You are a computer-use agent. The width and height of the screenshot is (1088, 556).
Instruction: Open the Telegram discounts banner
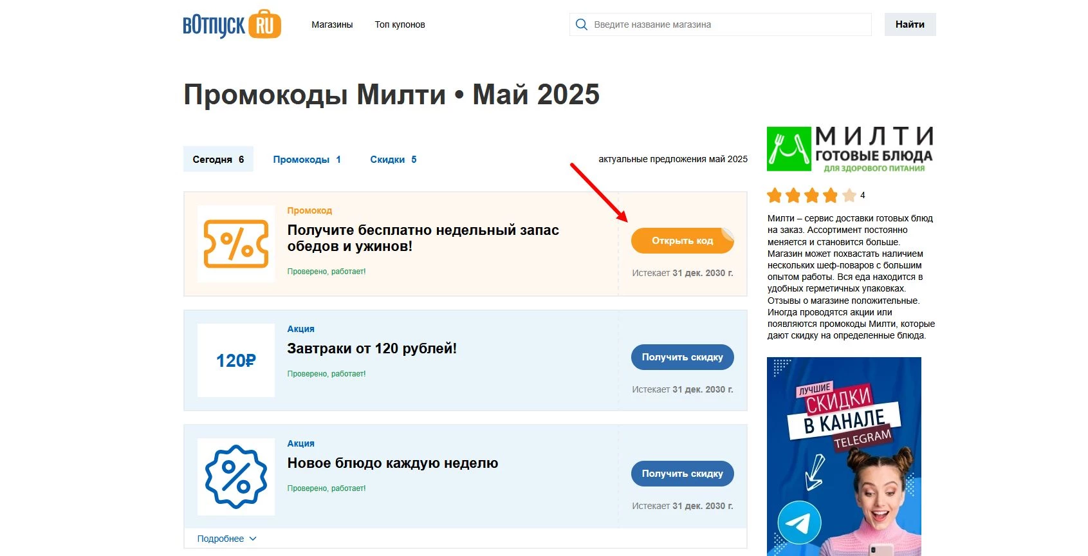(844, 456)
